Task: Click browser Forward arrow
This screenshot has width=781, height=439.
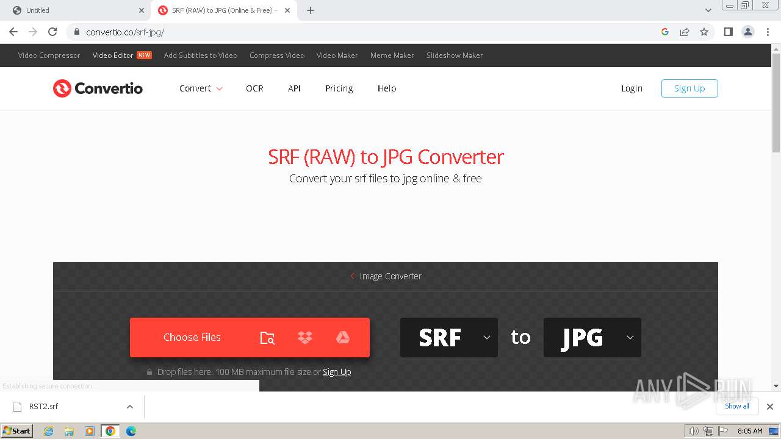Action: [x=33, y=32]
